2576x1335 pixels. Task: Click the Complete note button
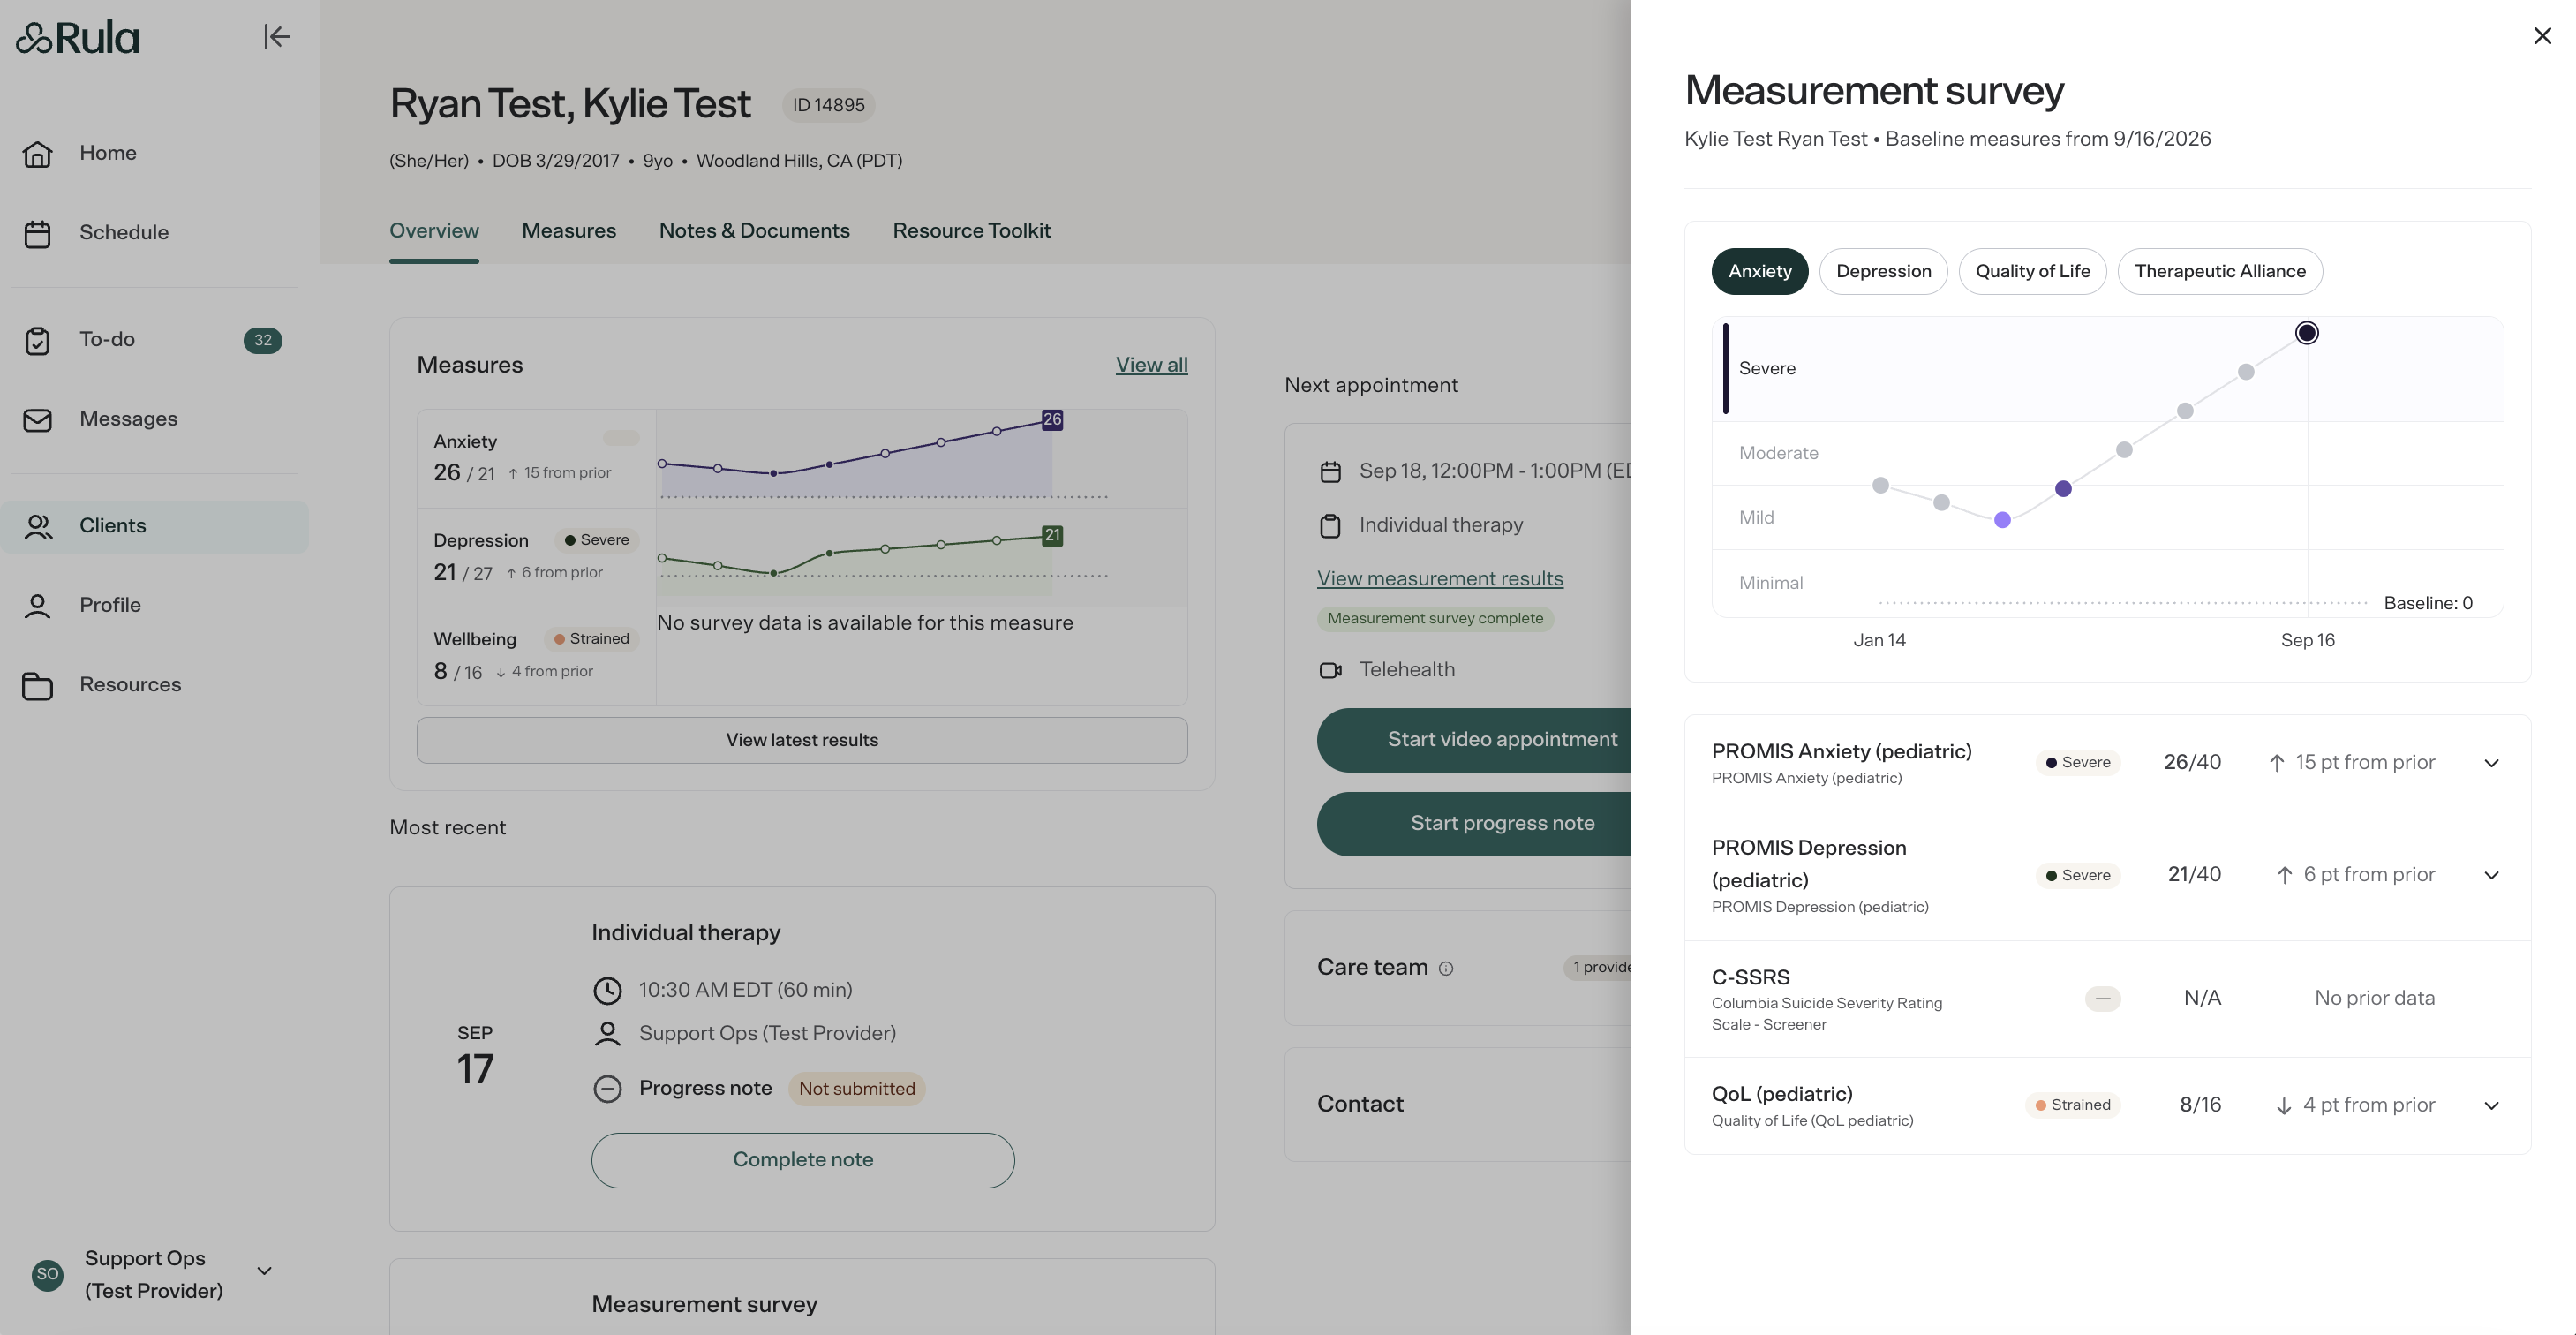802,1160
